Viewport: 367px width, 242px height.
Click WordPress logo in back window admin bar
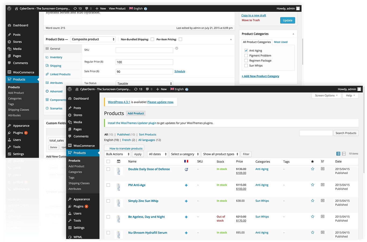click(9, 8)
